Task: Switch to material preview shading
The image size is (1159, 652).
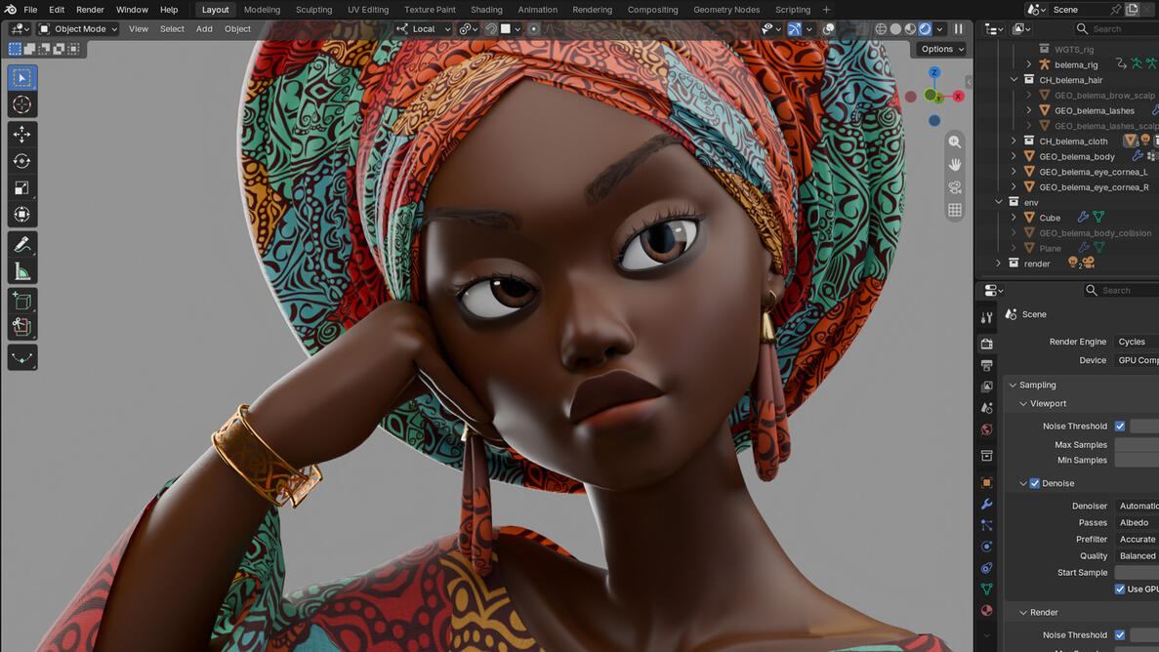Action: tap(911, 29)
